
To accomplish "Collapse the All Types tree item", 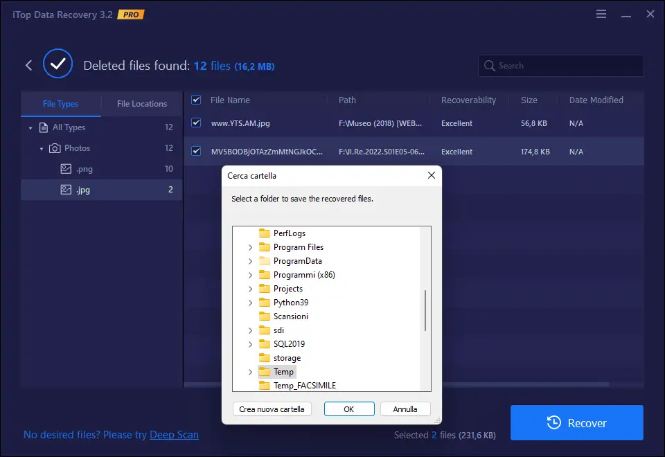I will click(x=30, y=127).
